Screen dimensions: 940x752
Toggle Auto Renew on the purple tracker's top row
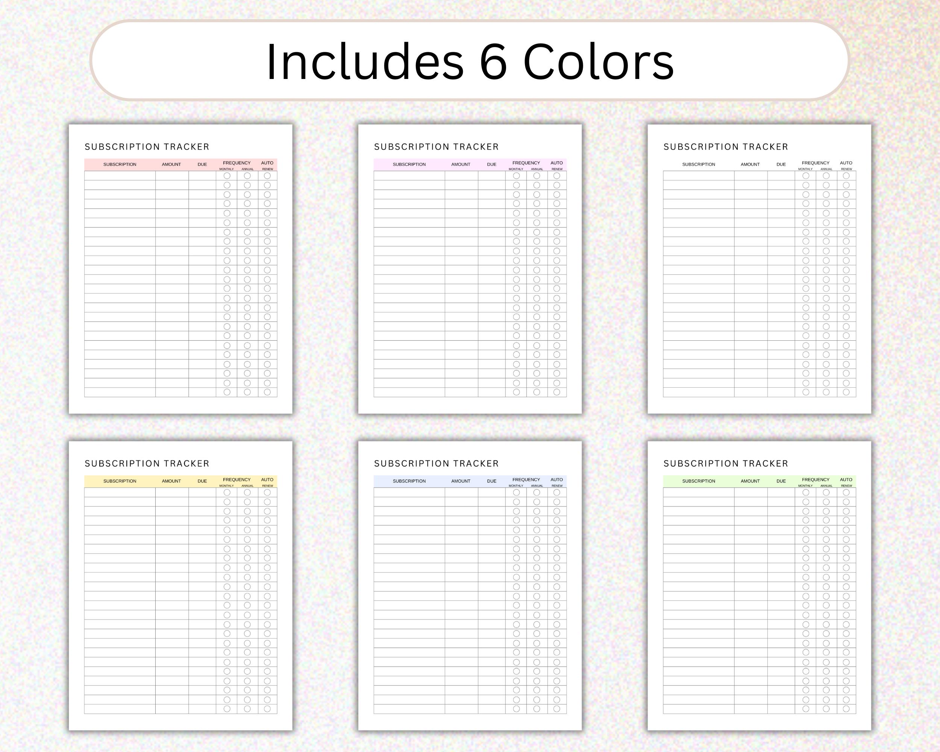tap(556, 176)
